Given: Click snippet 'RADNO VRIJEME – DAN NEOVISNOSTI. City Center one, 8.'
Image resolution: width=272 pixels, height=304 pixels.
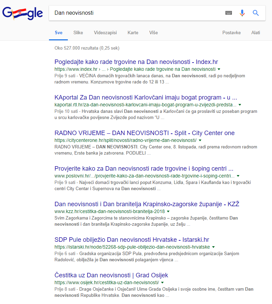Looking at the screenshot, I should [156, 150].
